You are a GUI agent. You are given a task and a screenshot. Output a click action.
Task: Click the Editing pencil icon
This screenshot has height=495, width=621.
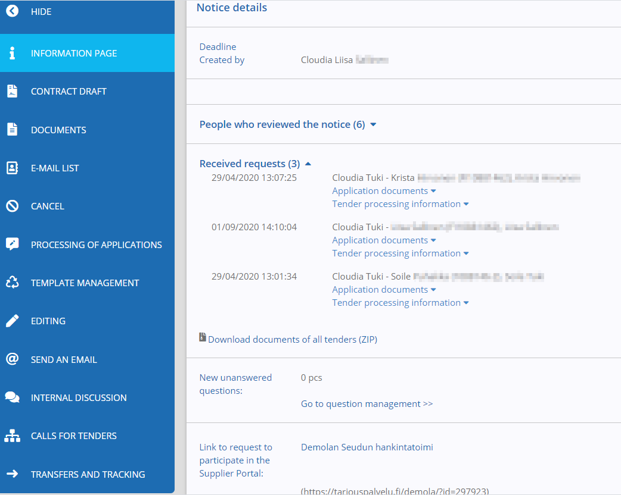[13, 321]
